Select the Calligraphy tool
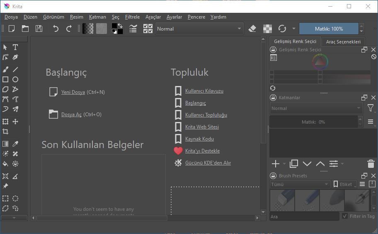378x234 pixels. pos(15,57)
